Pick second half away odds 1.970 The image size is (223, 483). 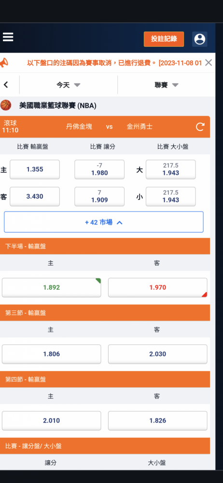pyautogui.click(x=158, y=287)
